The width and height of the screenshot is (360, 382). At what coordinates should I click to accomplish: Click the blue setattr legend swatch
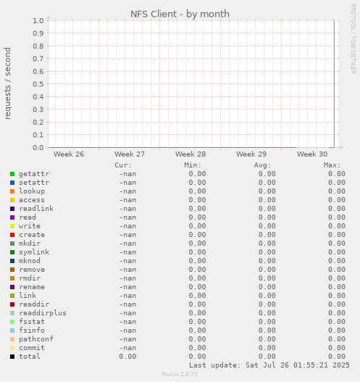pos(12,183)
